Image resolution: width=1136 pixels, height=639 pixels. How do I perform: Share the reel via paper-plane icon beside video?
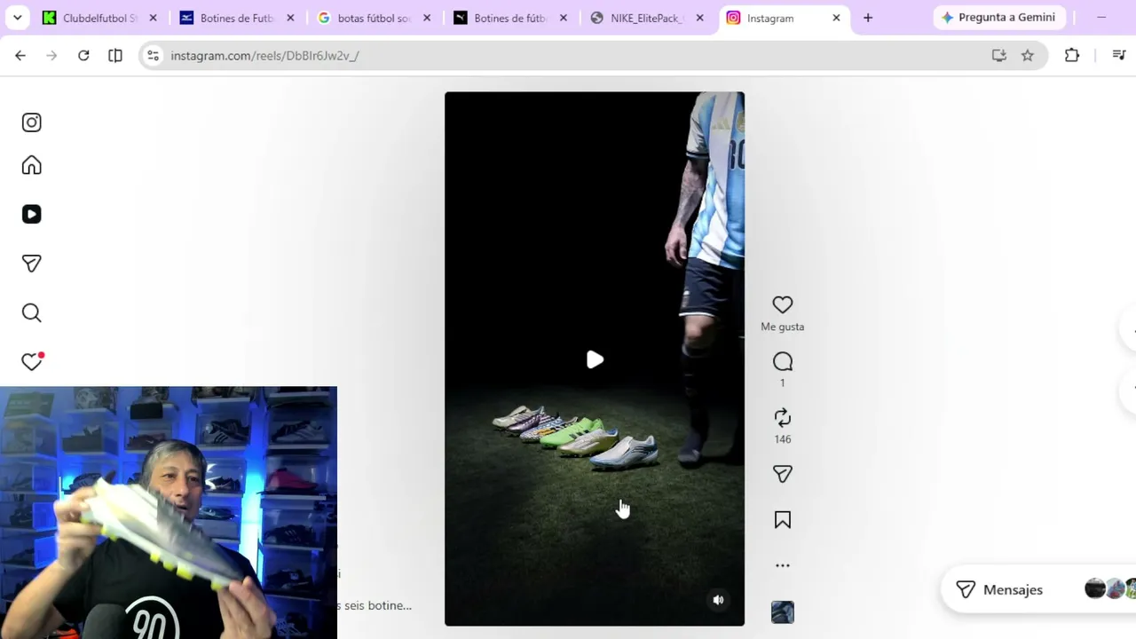[x=782, y=474]
